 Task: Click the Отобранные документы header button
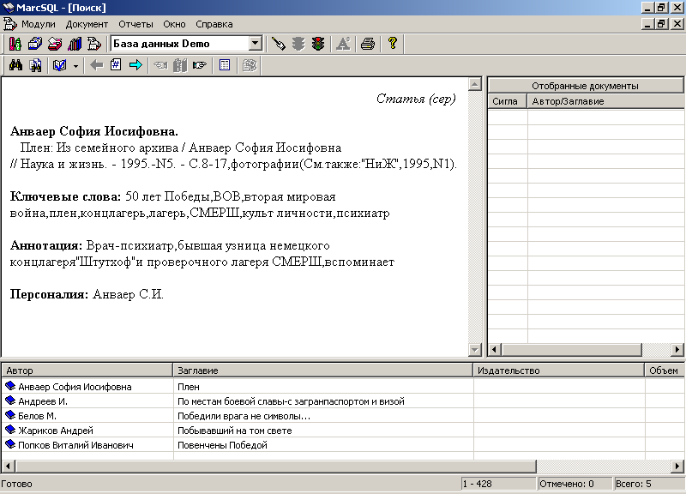(x=586, y=86)
